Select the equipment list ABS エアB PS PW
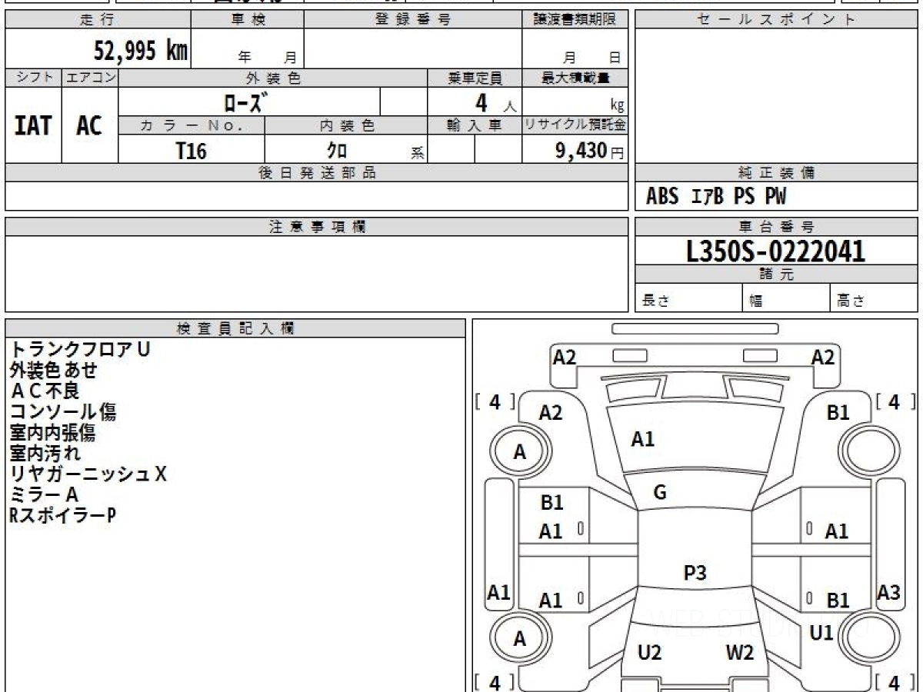Image resolution: width=923 pixels, height=692 pixels. pos(717,197)
